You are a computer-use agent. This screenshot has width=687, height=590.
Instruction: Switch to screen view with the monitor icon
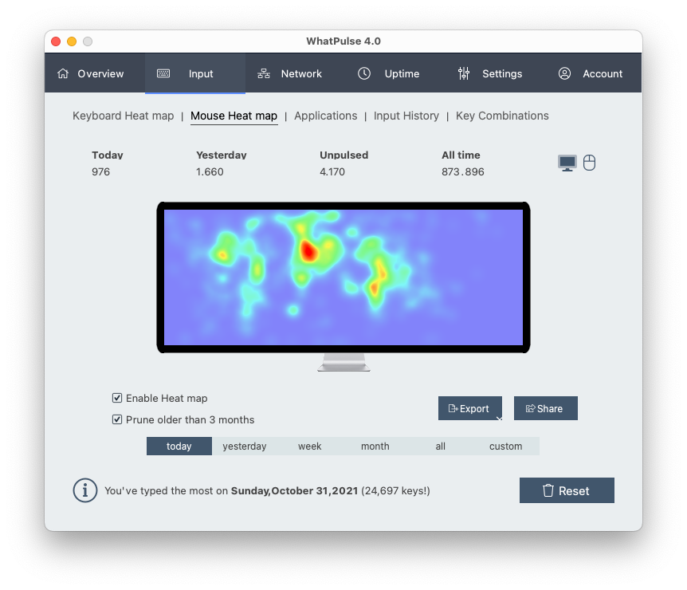567,162
